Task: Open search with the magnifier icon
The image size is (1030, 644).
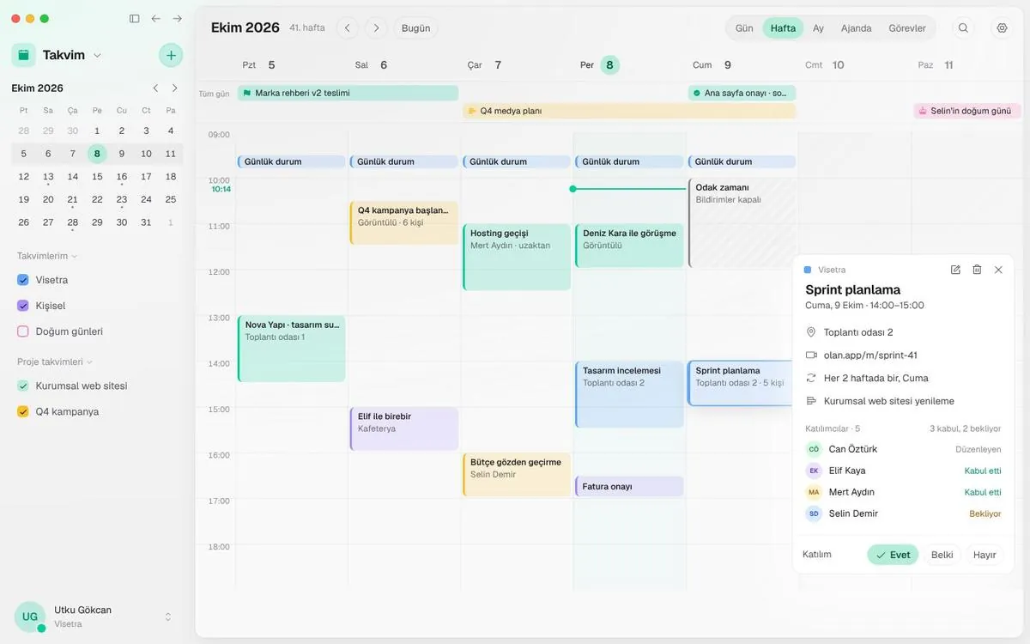Action: (x=963, y=28)
